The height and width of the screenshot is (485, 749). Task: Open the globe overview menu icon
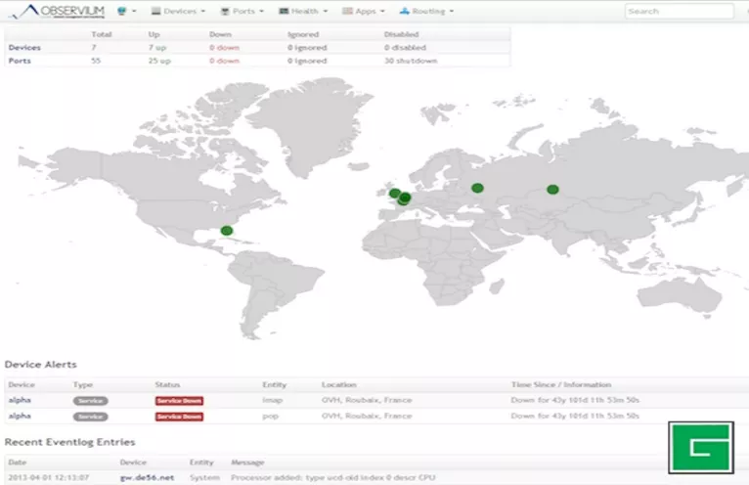coord(123,12)
